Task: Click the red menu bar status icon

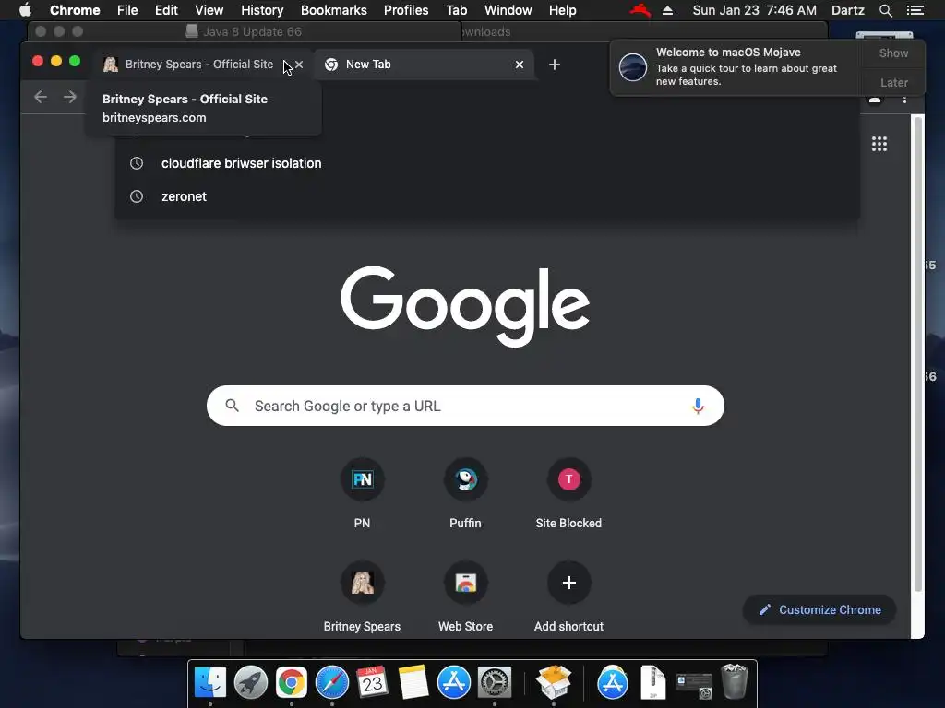Action: click(x=640, y=10)
